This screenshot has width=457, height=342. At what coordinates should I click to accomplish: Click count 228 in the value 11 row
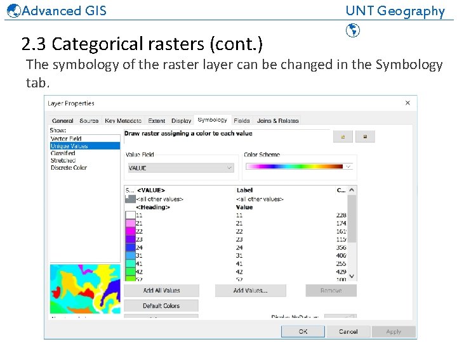[x=341, y=215]
